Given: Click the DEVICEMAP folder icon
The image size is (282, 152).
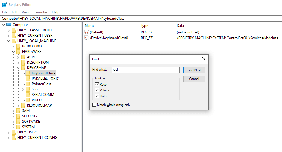Looking at the screenshot, I should click(23, 68).
